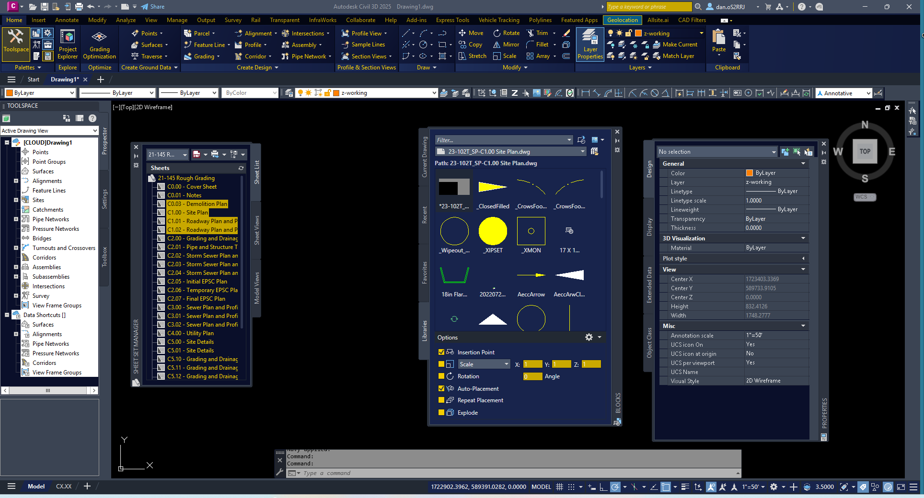Click the TOP face of the ViewCube
This screenshot has height=498, width=924.
(x=865, y=151)
